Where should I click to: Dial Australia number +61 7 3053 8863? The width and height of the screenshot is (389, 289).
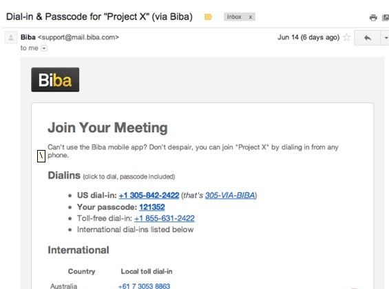[144, 286]
